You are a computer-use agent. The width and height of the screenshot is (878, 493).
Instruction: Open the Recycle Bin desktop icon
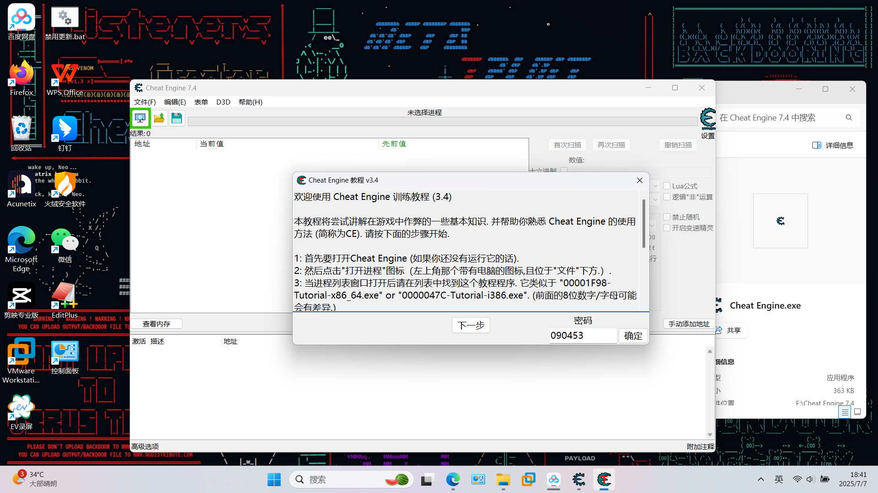(x=21, y=133)
